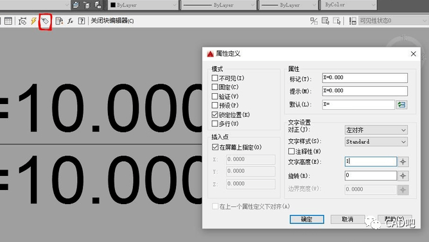Toggle the 不可见(I) checkbox
The image size is (429, 242).
coord(214,78)
